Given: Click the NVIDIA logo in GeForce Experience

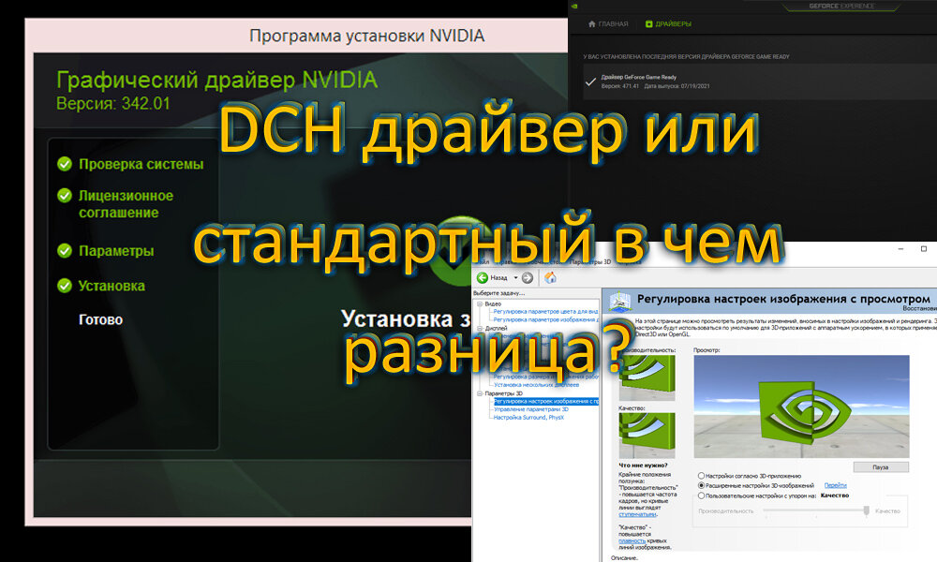Looking at the screenshot, I should pos(575,6).
